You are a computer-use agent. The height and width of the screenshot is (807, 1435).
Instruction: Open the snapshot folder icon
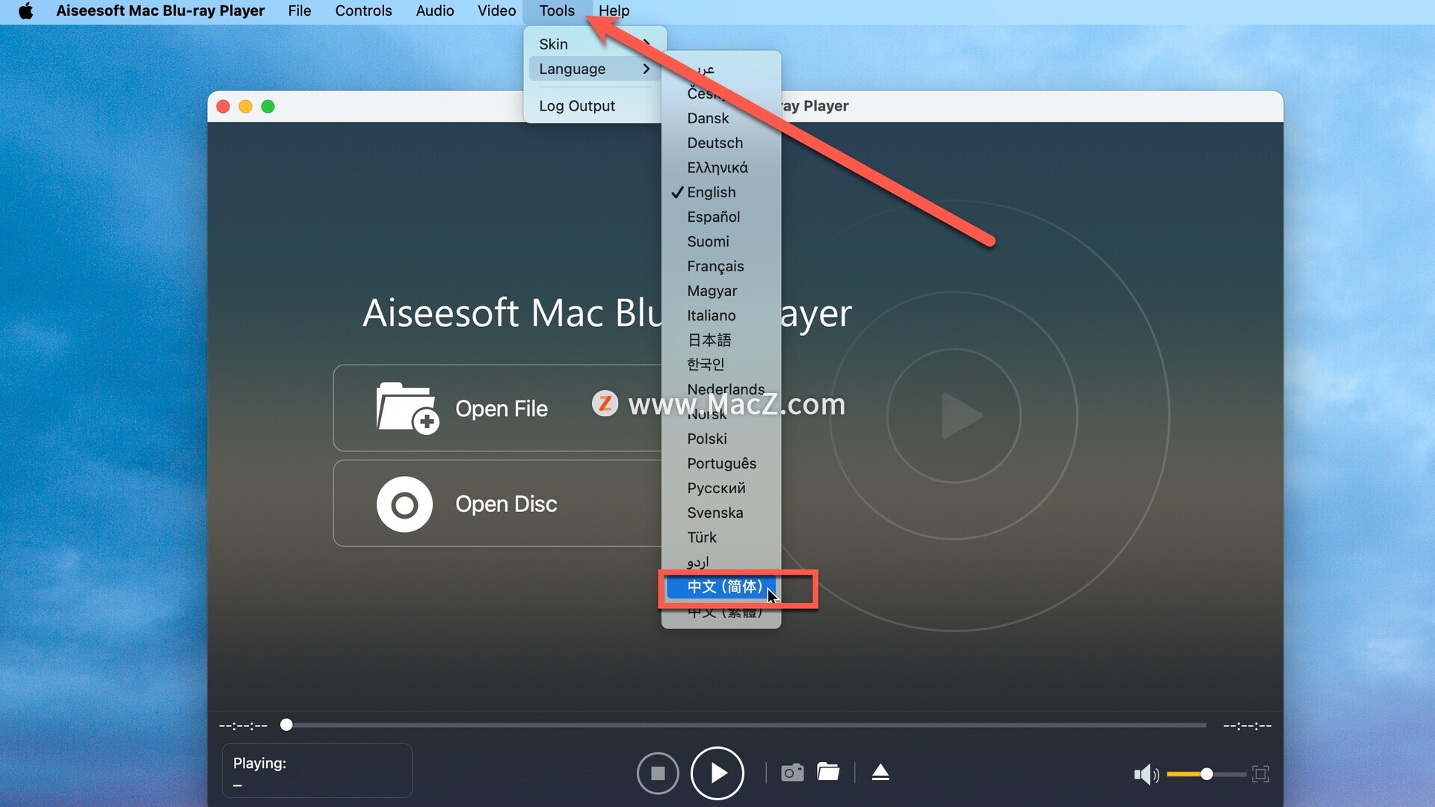coord(828,772)
